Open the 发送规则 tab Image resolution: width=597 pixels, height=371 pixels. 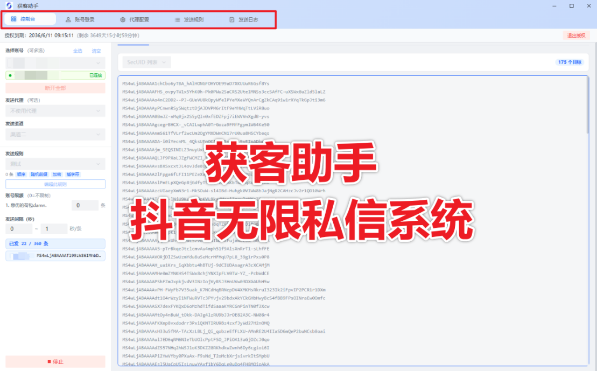pos(189,19)
